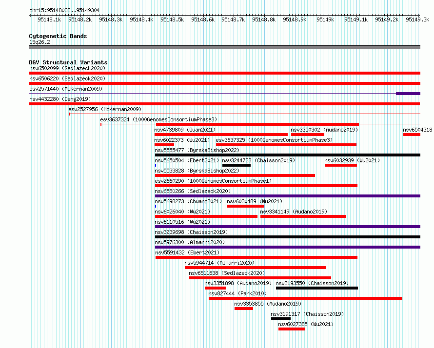Click the black bar under nsv3193550
This screenshot has height=348, width=434.
[317, 288]
